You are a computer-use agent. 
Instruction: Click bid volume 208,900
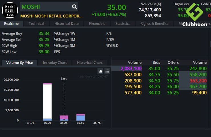(133, 80)
